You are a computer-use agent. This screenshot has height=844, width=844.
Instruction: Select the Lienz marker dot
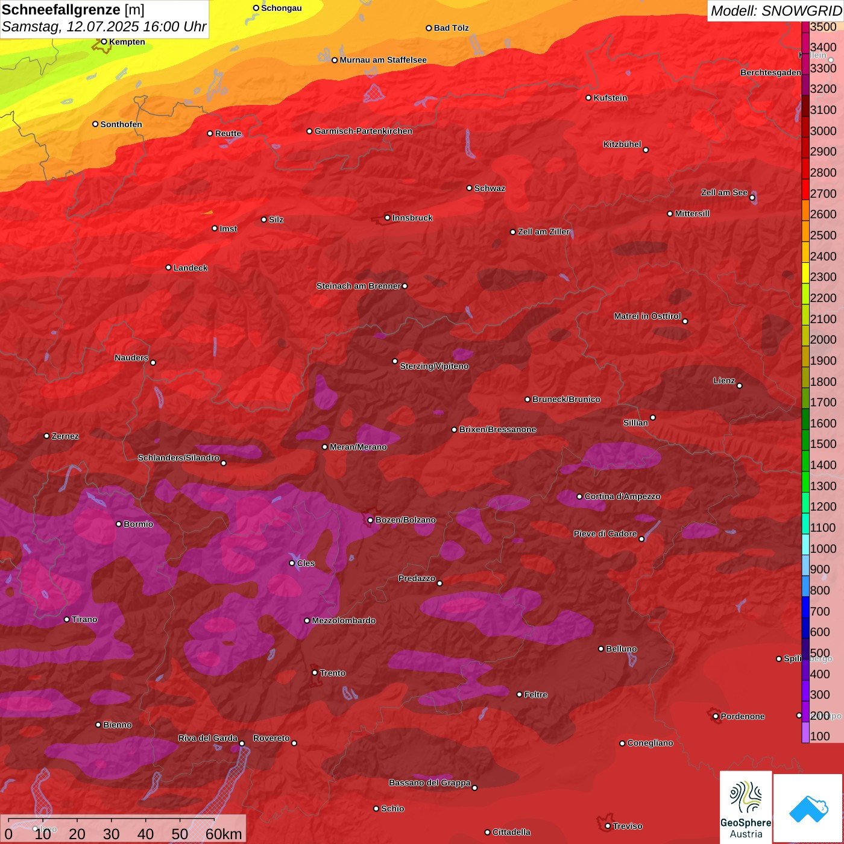(740, 386)
